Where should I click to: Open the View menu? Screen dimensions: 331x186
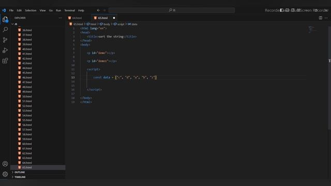(42, 10)
